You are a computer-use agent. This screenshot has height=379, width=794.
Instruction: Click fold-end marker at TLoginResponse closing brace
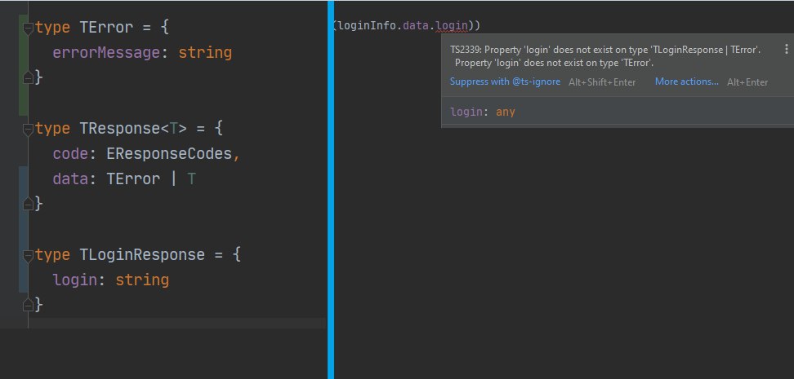[28, 305]
